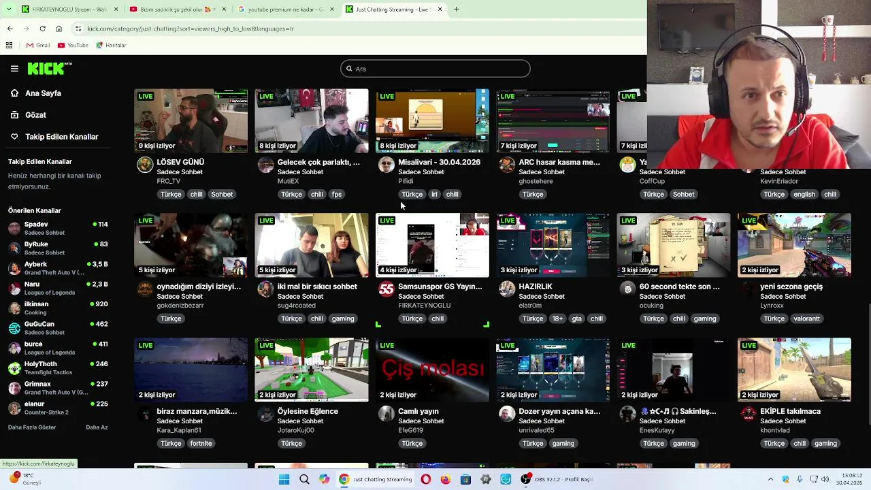This screenshot has height=490, width=871.
Task: Click the site info icon in address bar
Action: (78, 29)
